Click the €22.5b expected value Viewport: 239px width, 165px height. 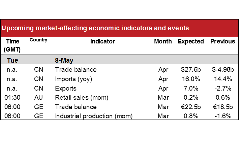pyautogui.click(x=191, y=107)
